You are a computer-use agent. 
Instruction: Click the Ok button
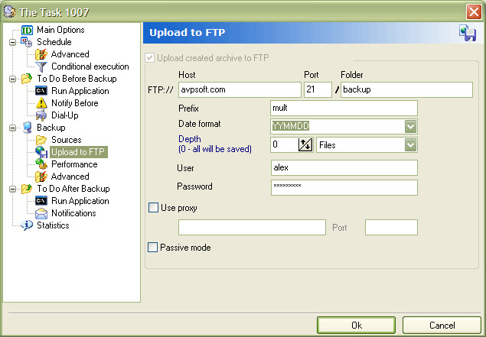click(x=356, y=326)
